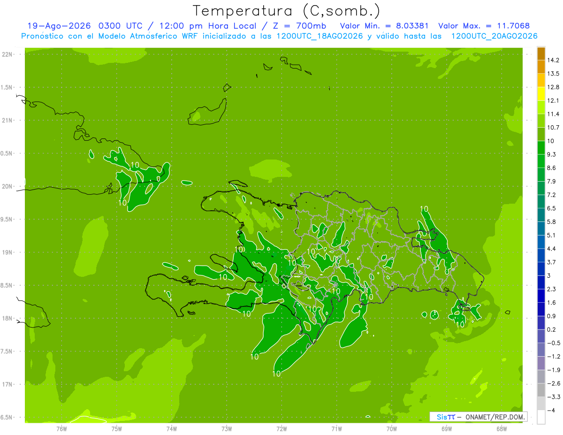Screen dimensions: 563x435
Task: Click the purple swatch between -1.9 and -1.2
Action: point(541,363)
